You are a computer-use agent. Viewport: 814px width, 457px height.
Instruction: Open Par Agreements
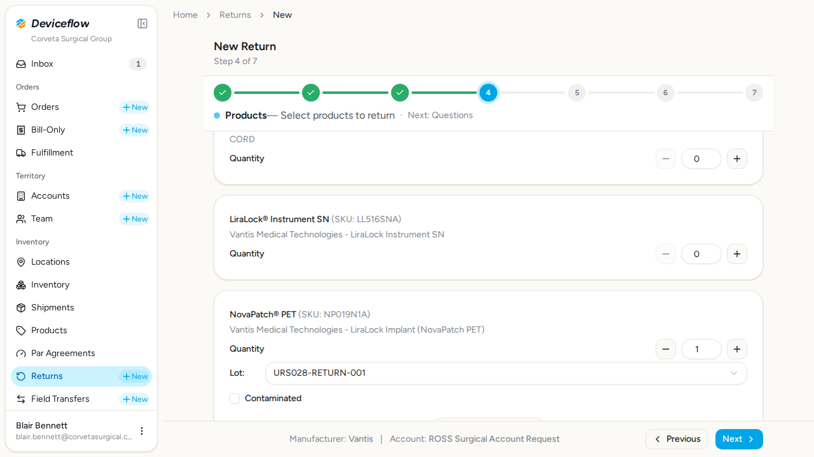click(81, 354)
